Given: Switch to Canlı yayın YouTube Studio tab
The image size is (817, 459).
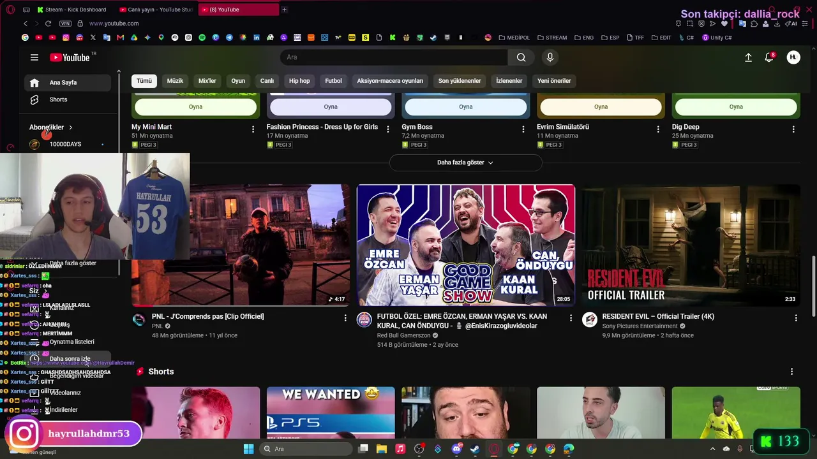Looking at the screenshot, I should [x=156, y=10].
